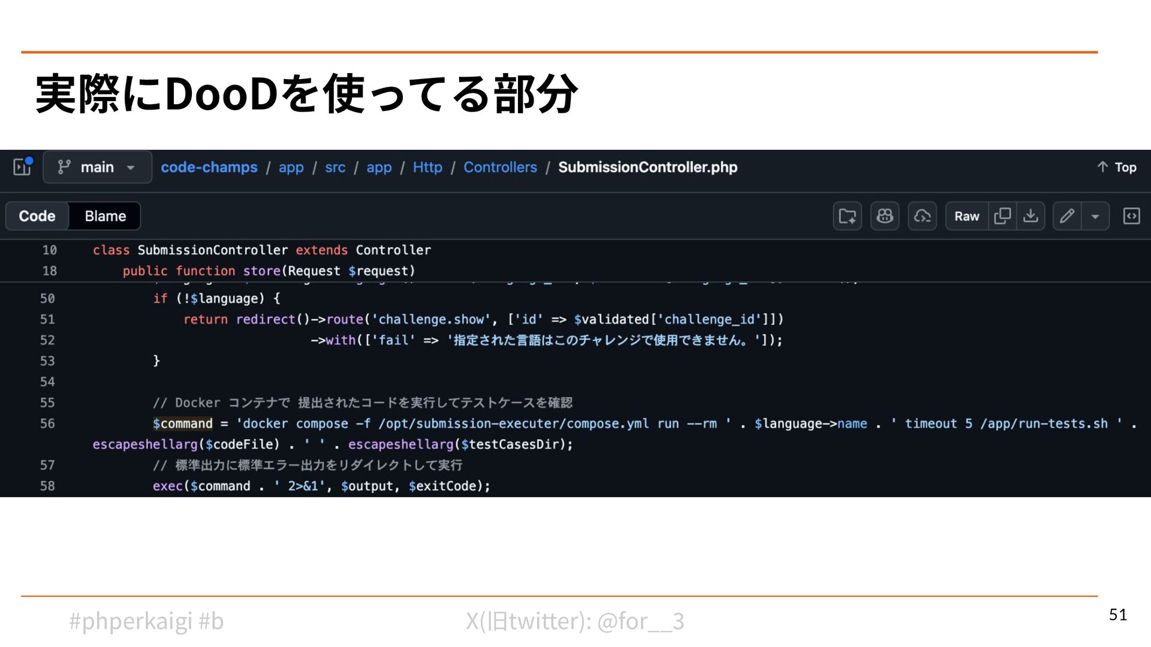
Task: Click the open-in-workspace folder sparkle icon
Action: tap(847, 216)
